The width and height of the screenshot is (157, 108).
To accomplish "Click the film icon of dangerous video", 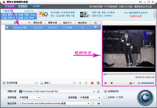I will [10, 27].
